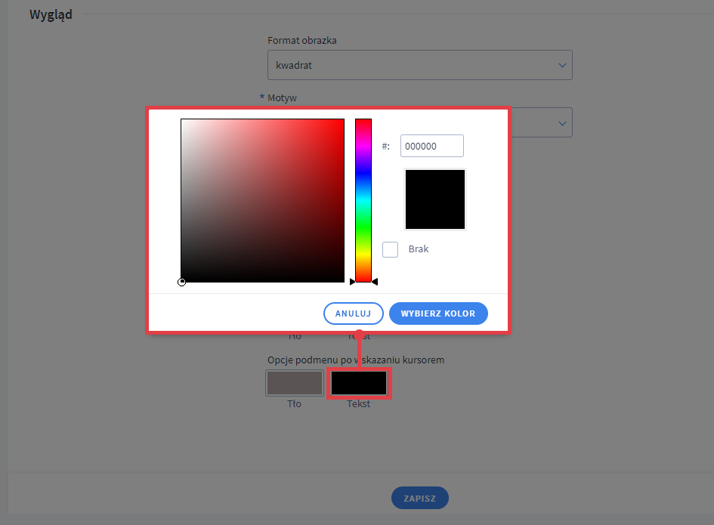
Task: Pick white in saturation square's top-left corner
Action: pyautogui.click(x=183, y=121)
